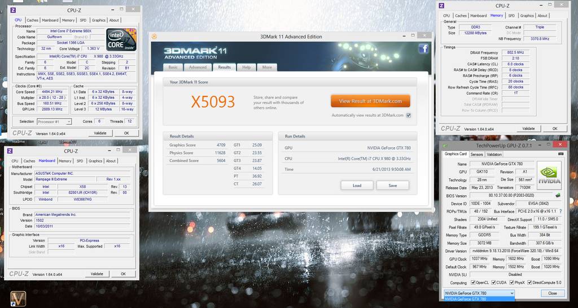
Task: Click the Z icon of the CPU-Z Mainboard window
Action: click(10, 151)
